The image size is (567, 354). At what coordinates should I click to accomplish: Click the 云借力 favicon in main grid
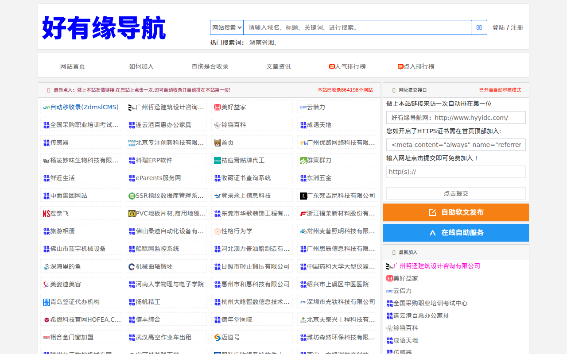[x=303, y=108]
